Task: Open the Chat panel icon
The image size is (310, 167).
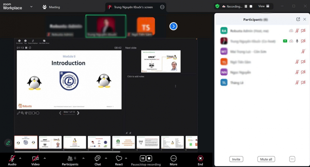Action: (97, 158)
